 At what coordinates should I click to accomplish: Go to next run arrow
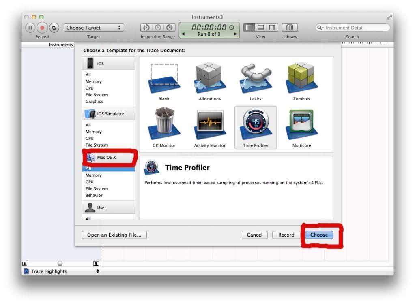tap(235, 34)
